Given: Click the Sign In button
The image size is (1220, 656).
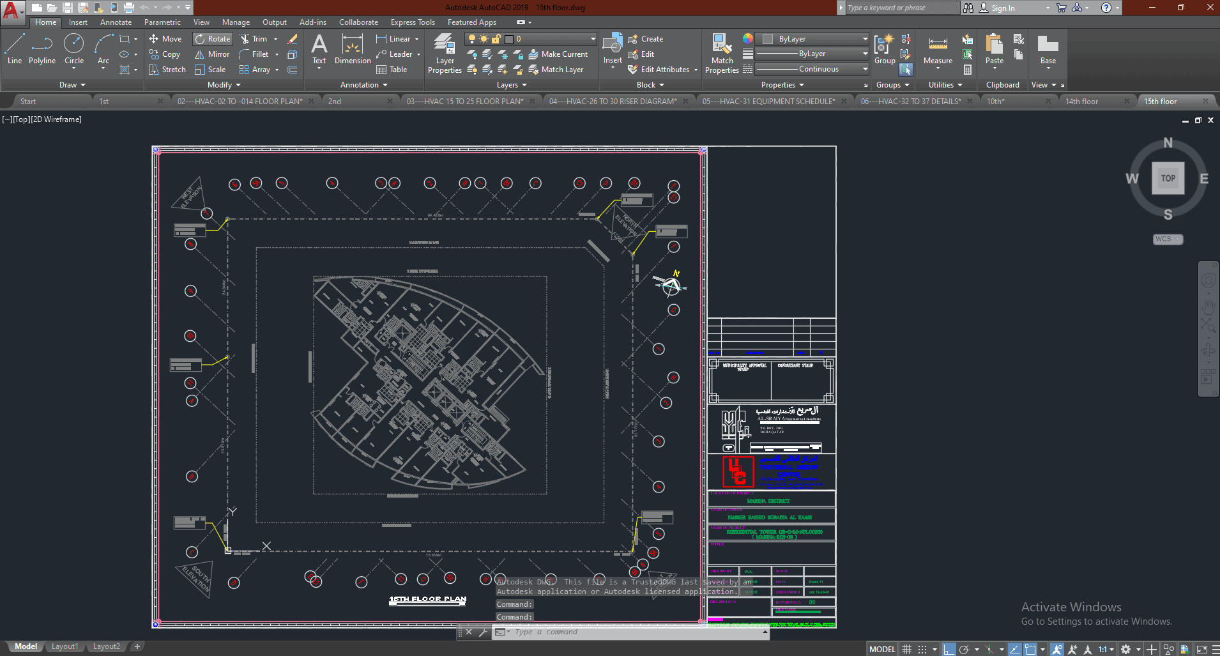Looking at the screenshot, I should (1003, 8).
